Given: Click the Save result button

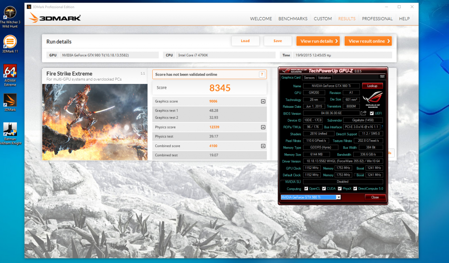Looking at the screenshot, I should 278,41.
